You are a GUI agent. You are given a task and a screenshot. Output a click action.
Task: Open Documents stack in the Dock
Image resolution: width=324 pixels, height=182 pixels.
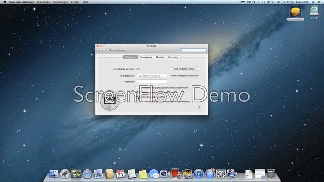click(249, 174)
